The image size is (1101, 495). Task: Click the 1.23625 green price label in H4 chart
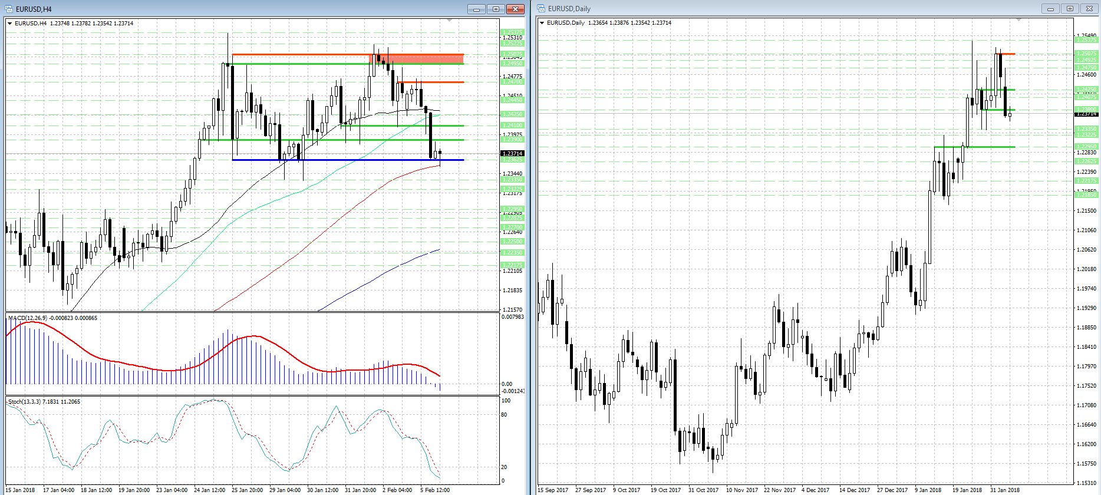(x=512, y=160)
